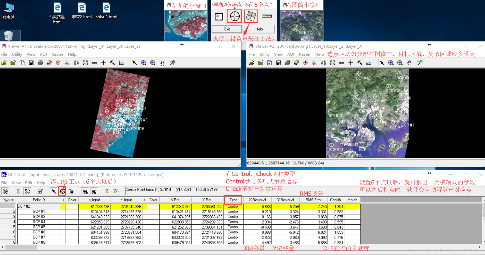Click input Color cell of GCP #1 row

click(72, 212)
